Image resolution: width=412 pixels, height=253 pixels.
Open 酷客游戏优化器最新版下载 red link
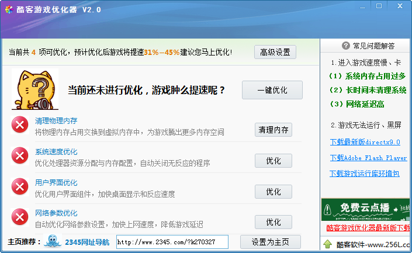[x=368, y=227]
